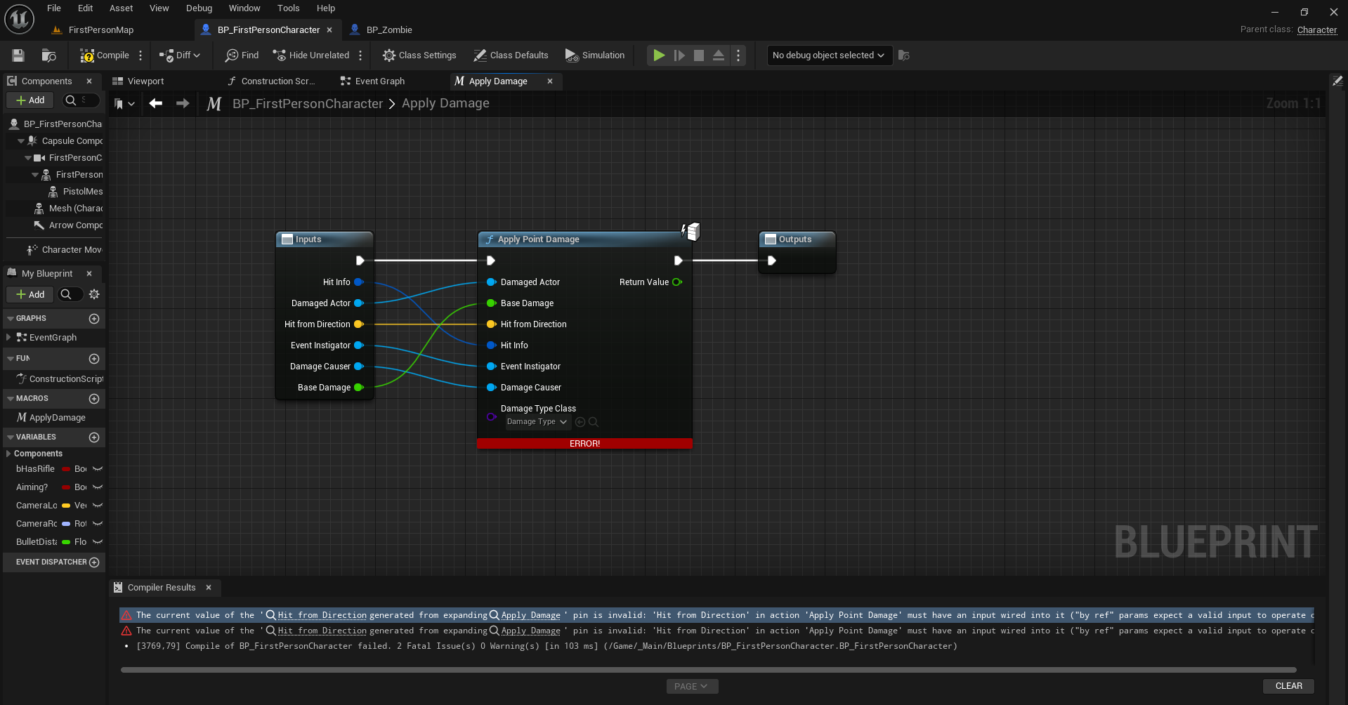Open Class Defaults
This screenshot has height=705, width=1348.
tap(511, 55)
